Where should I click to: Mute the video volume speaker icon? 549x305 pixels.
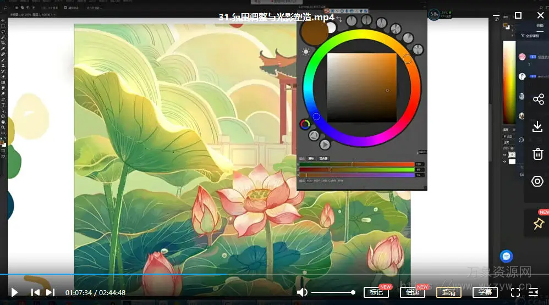click(302, 292)
